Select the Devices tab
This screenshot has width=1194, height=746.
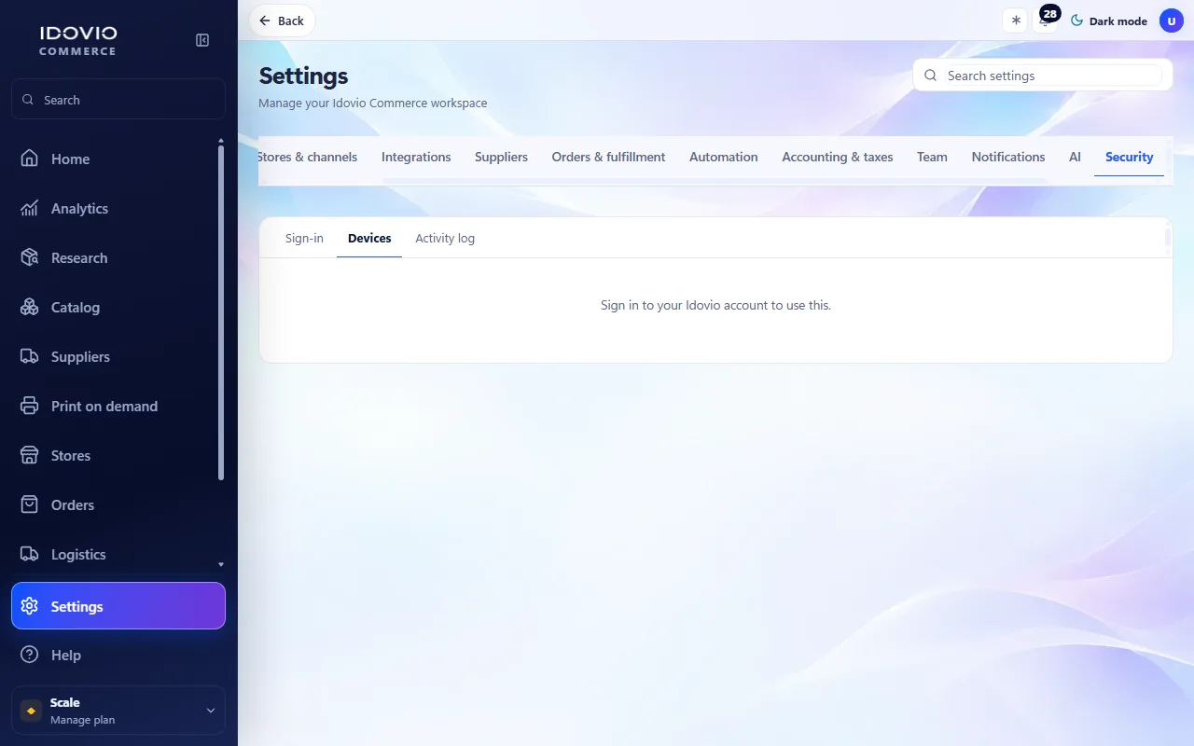[369, 239]
